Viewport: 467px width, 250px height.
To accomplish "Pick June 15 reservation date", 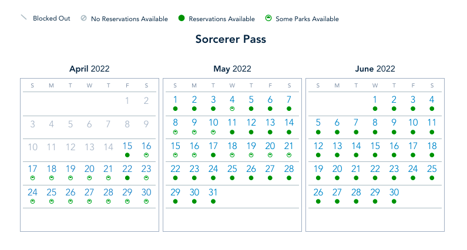I will pos(375,146).
